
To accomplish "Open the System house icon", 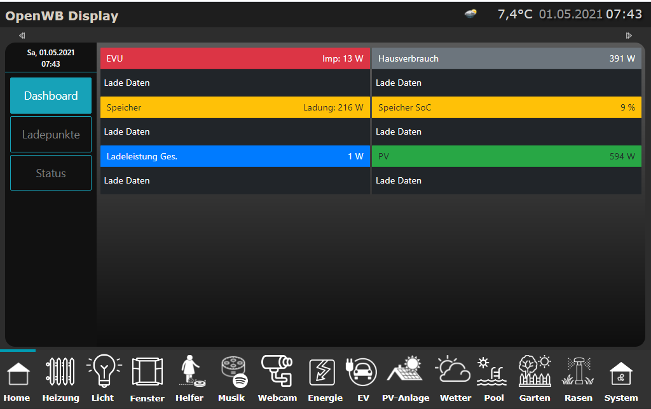I will click(620, 373).
